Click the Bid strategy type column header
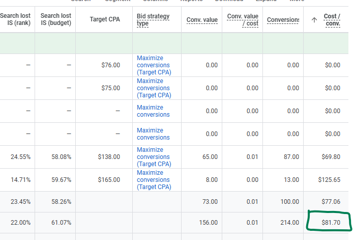Image resolution: width=353 pixels, height=240 pixels. [x=153, y=20]
